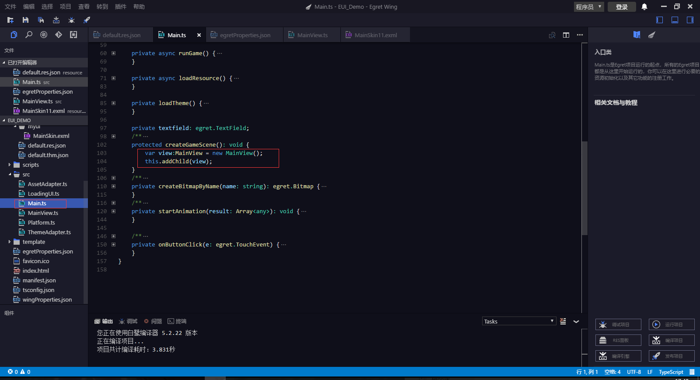
Task: Collapse the src folder in tree
Action: point(10,175)
